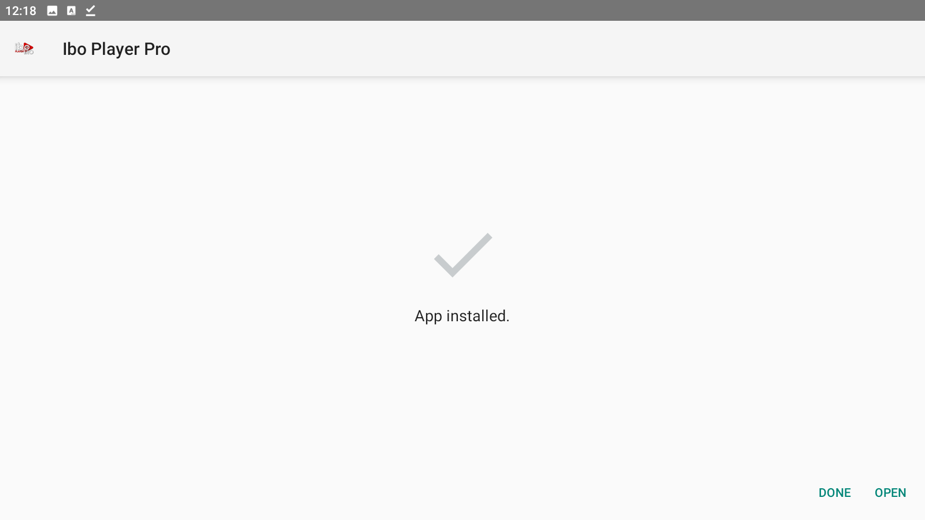This screenshot has width=925, height=520.
Task: Click the input-method A icon in the status bar
Action: [71, 10]
